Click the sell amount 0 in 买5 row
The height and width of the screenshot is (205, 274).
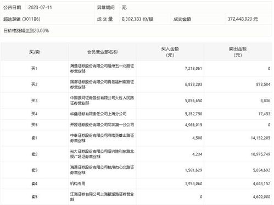point(269,125)
